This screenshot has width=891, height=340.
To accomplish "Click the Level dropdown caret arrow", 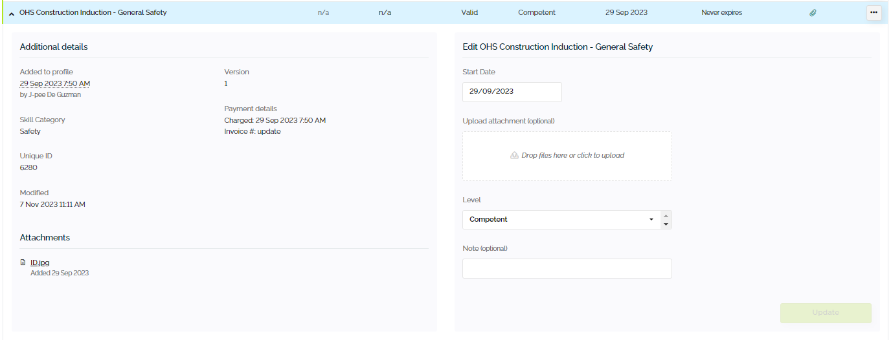I will 651,220.
